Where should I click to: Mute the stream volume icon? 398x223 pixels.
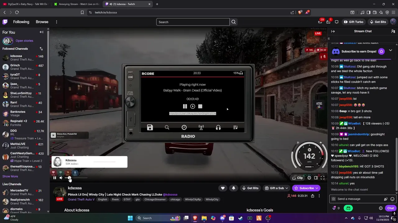[x=61, y=178]
